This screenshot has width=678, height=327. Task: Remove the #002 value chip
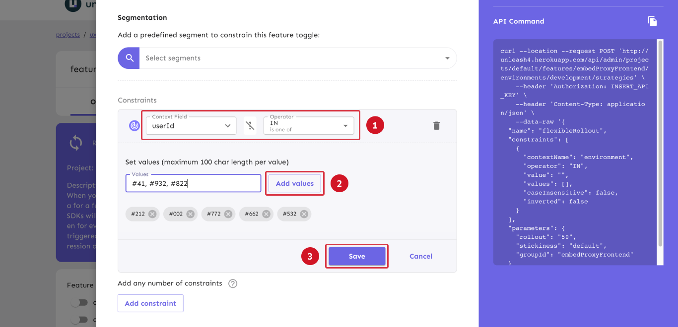point(190,214)
